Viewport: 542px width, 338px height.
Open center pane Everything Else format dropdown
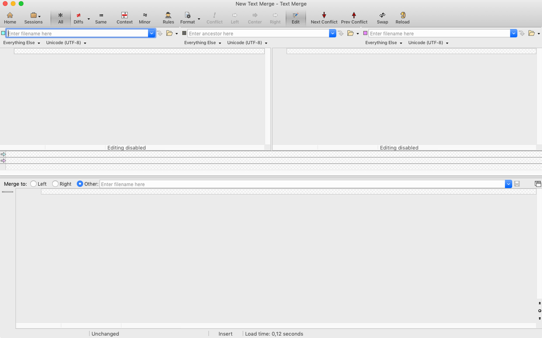pos(203,43)
